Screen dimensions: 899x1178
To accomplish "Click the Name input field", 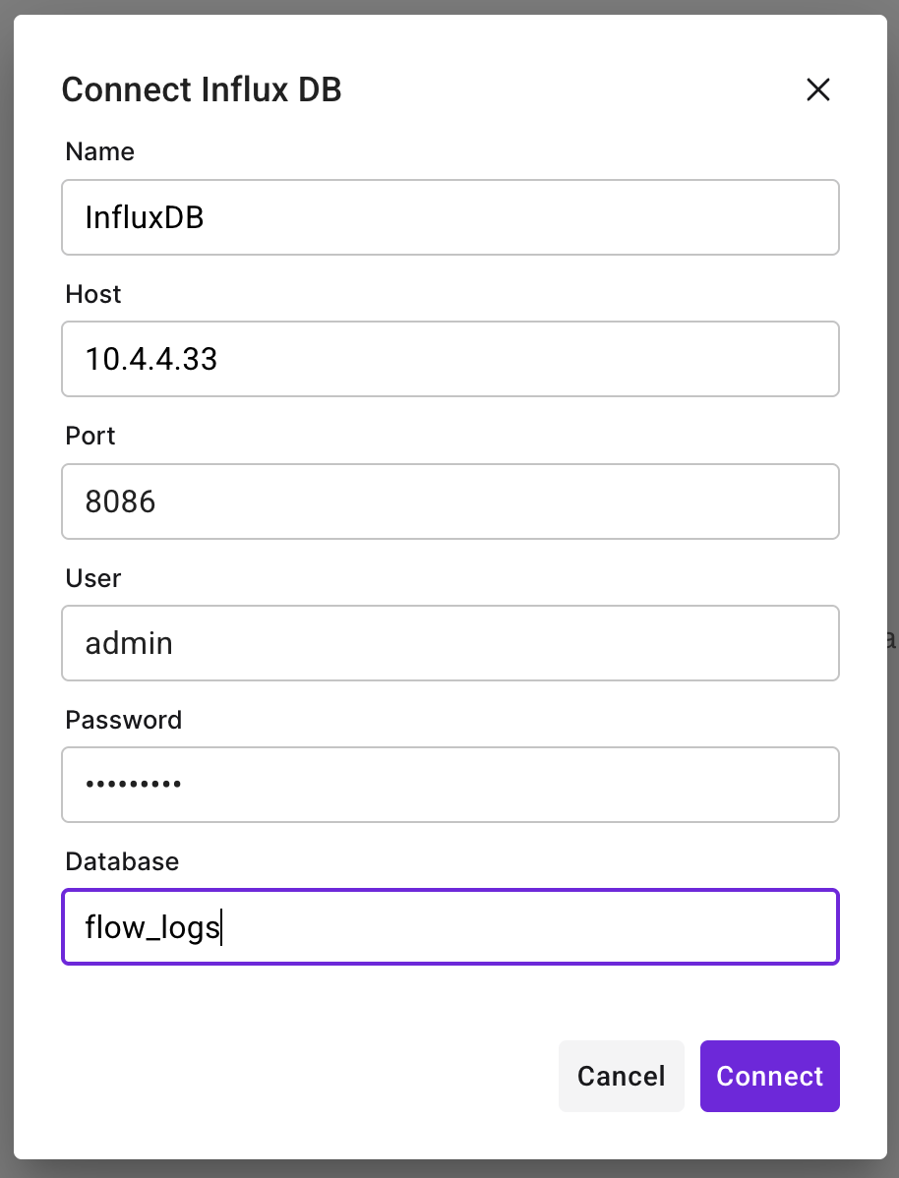I will (x=449, y=217).
